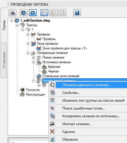Screen dimensions: 127x143
Task: Select the Геология tree item
Action: 33,90
